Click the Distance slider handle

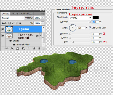point(70,34)
